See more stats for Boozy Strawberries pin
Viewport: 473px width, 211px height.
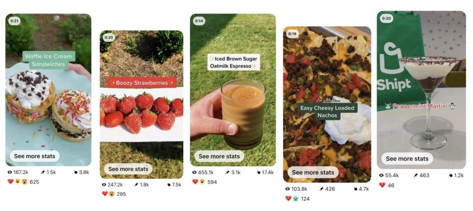tap(128, 169)
